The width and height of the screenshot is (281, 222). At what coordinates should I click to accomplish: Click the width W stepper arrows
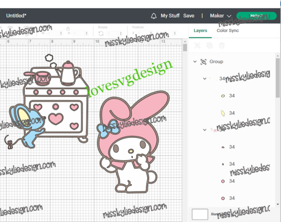(61, 33)
